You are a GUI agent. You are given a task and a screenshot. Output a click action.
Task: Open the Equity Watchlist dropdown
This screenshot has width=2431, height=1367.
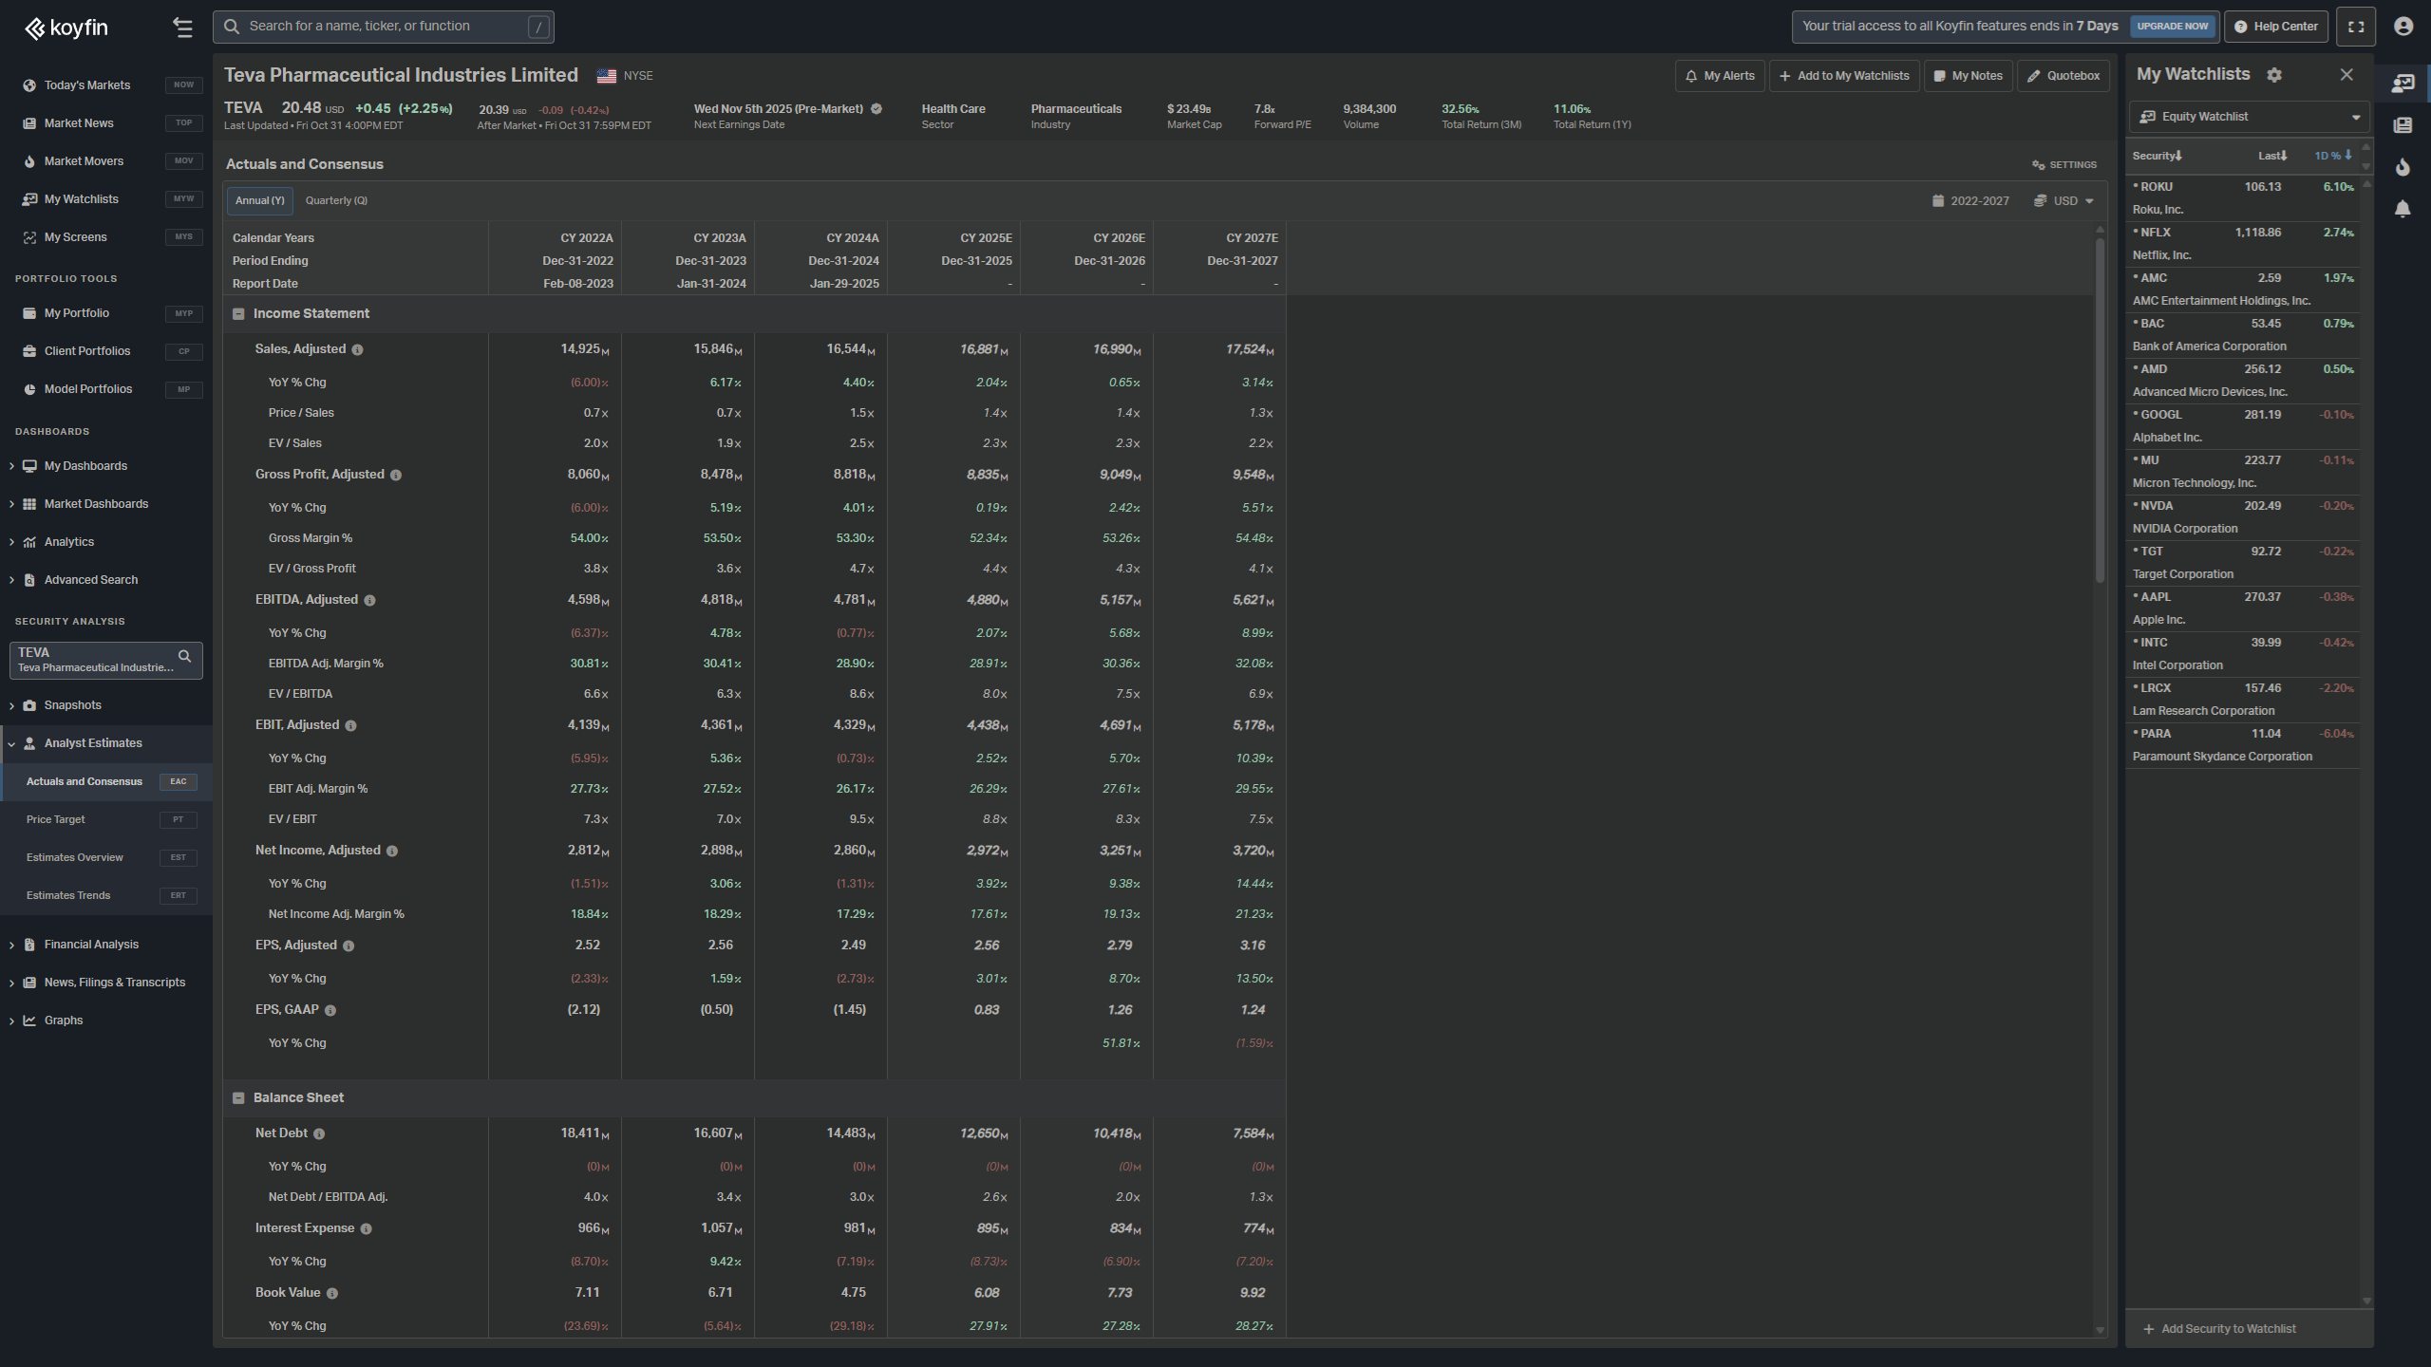[x=2247, y=117]
